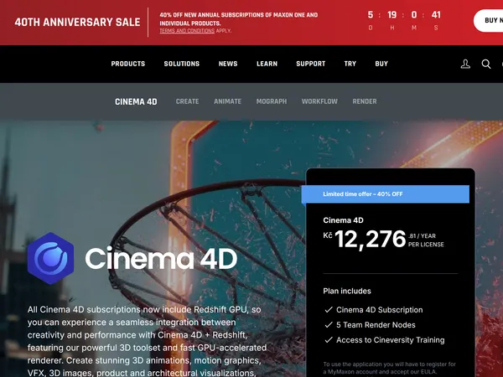This screenshot has height=377, width=503.
Task: Open the Support menu
Action: (310, 64)
